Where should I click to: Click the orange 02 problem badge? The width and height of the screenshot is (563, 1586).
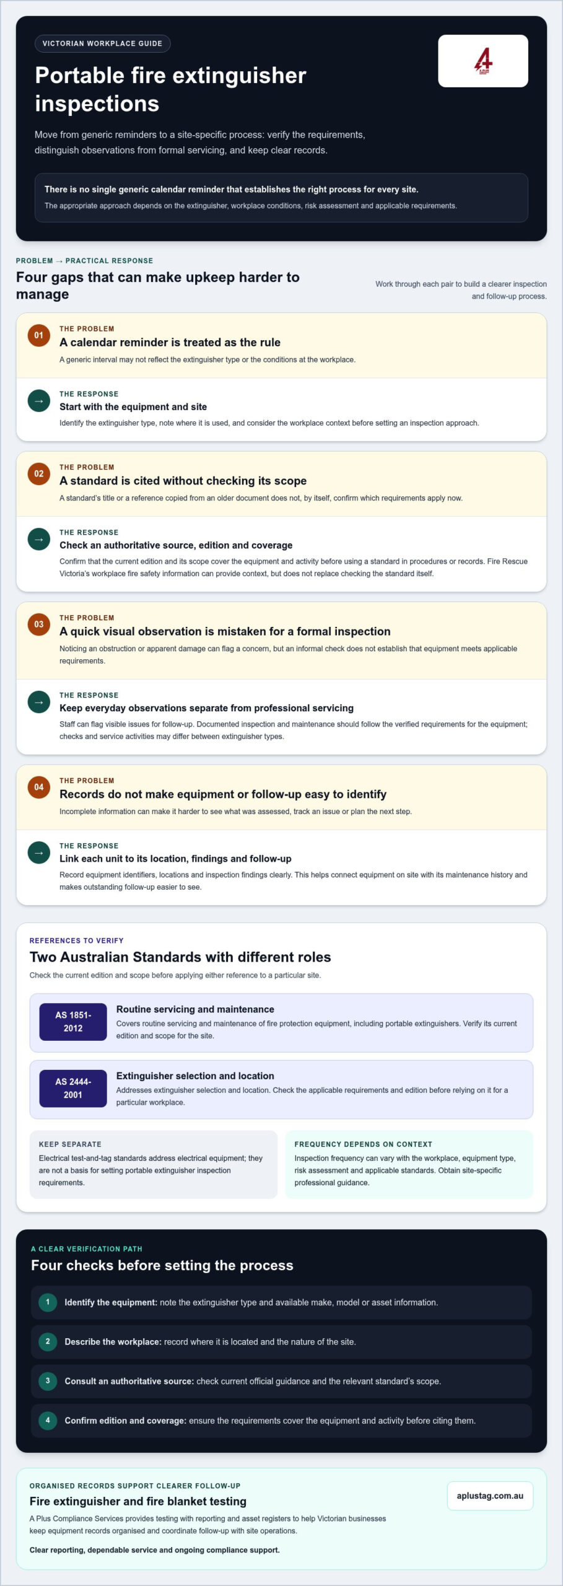pos(39,474)
